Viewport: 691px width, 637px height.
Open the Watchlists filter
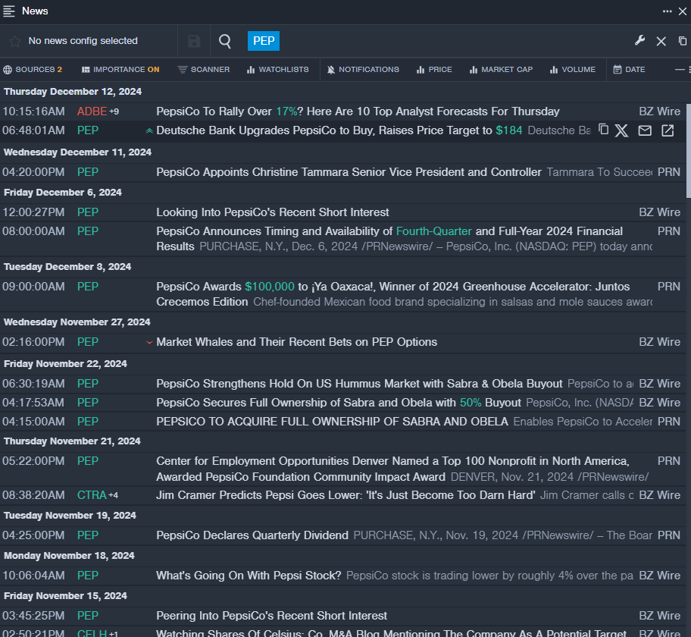[x=277, y=70]
